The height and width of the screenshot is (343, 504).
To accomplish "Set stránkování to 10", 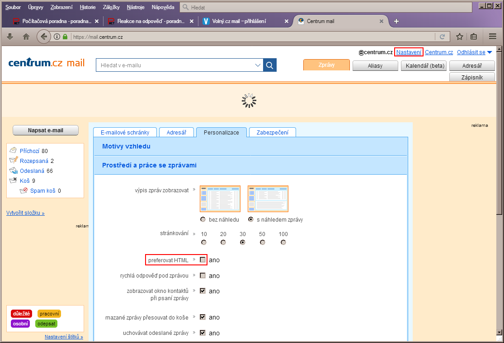I will [204, 242].
